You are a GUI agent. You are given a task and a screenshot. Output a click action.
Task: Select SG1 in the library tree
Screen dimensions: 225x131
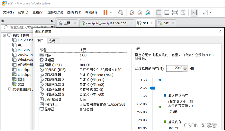pyautogui.click(x=19, y=79)
